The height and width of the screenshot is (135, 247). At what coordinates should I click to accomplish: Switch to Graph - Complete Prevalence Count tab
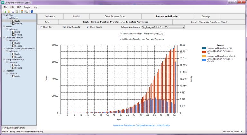[209, 22]
